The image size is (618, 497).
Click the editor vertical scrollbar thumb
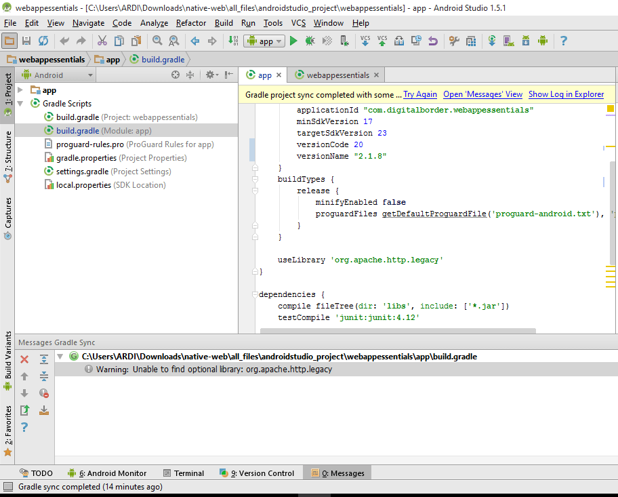pos(613,213)
